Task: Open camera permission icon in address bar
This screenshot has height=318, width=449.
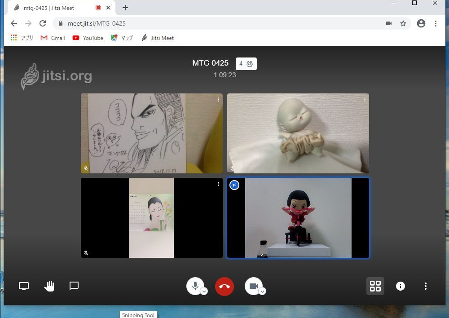Action: click(x=388, y=23)
